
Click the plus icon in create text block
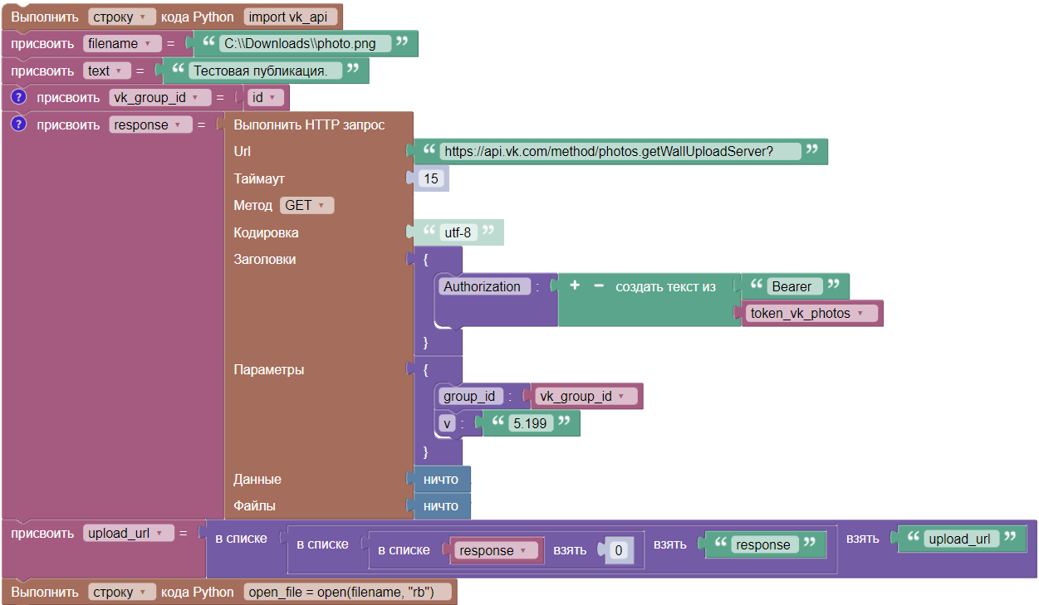coord(574,286)
